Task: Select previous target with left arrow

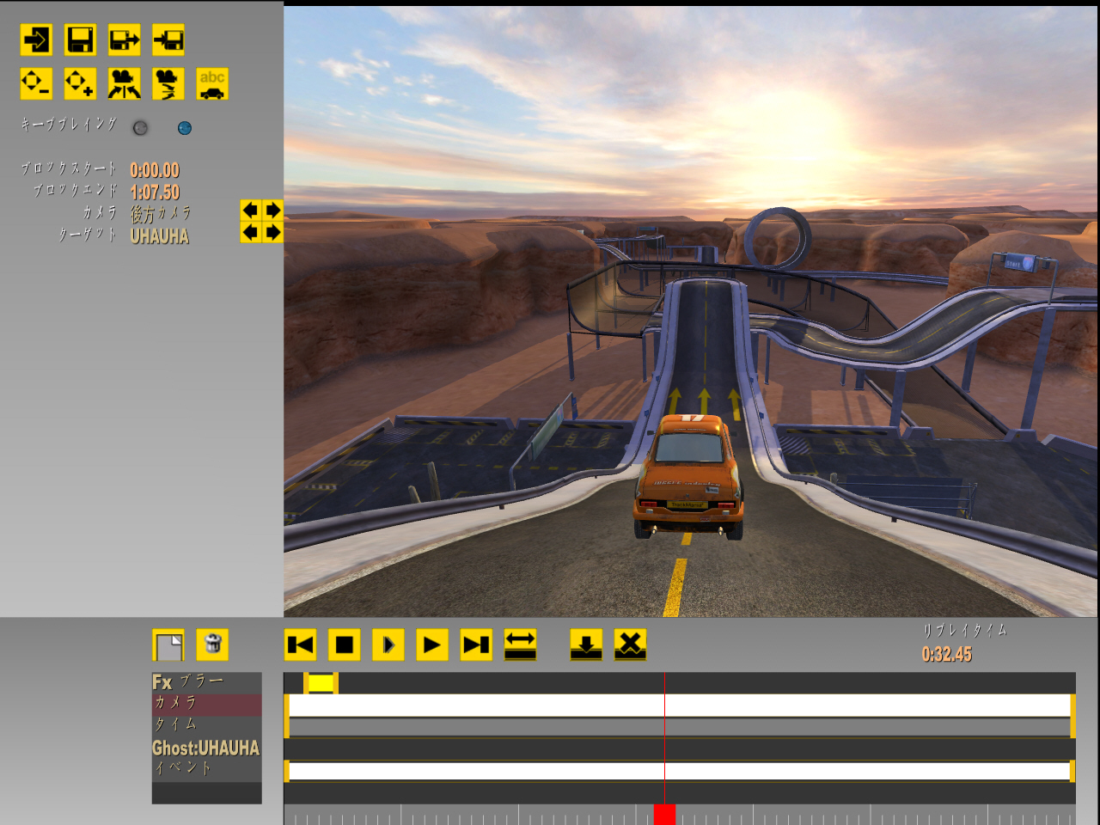Action: (x=250, y=232)
